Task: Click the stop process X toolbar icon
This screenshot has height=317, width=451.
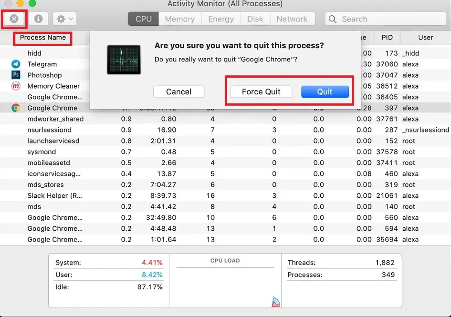Action: point(14,19)
